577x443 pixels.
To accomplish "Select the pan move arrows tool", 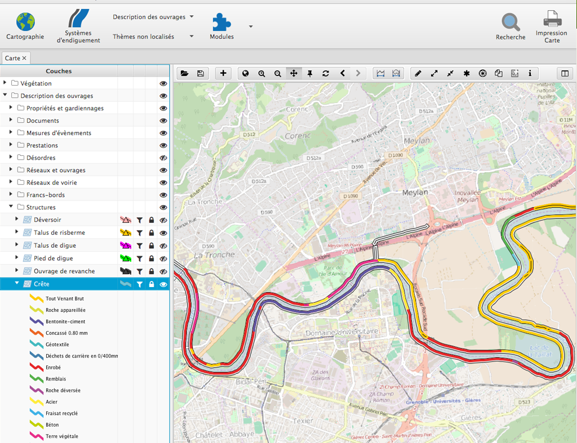I will pyautogui.click(x=293, y=73).
